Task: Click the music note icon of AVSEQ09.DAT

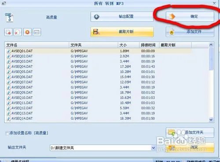Action: (9, 93)
